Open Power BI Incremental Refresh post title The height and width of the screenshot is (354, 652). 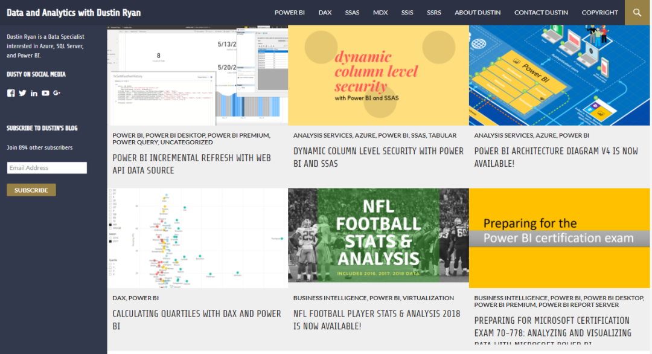[x=192, y=164]
